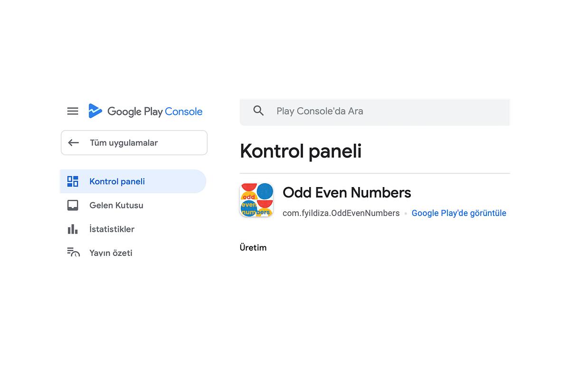Click the Kontrol paneli page heading
570x386 pixels.
click(300, 151)
